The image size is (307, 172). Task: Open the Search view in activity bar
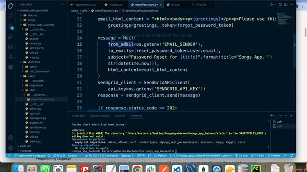click(x=11, y=16)
